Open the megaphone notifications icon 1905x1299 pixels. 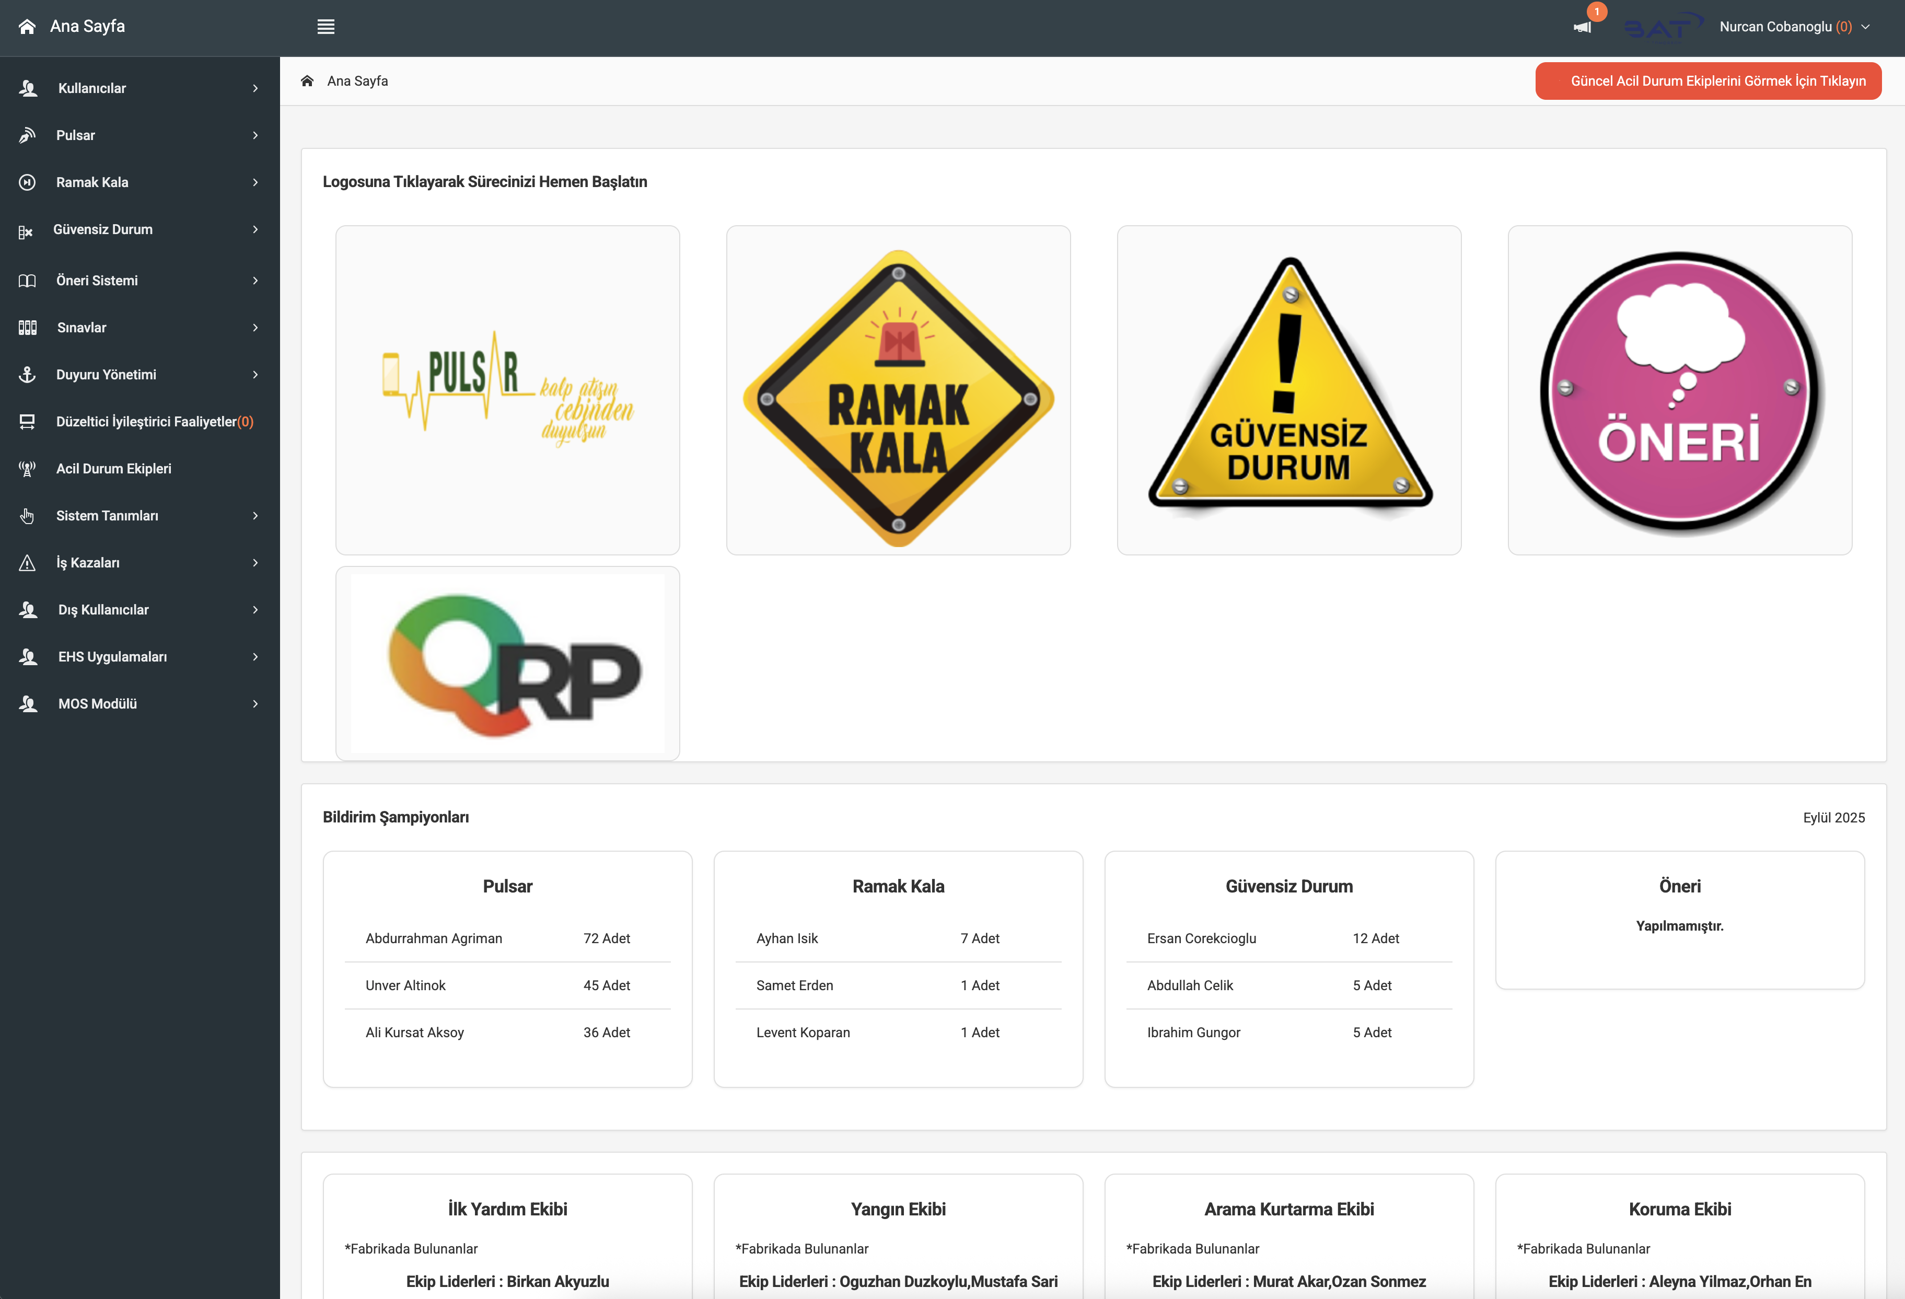1582,27
